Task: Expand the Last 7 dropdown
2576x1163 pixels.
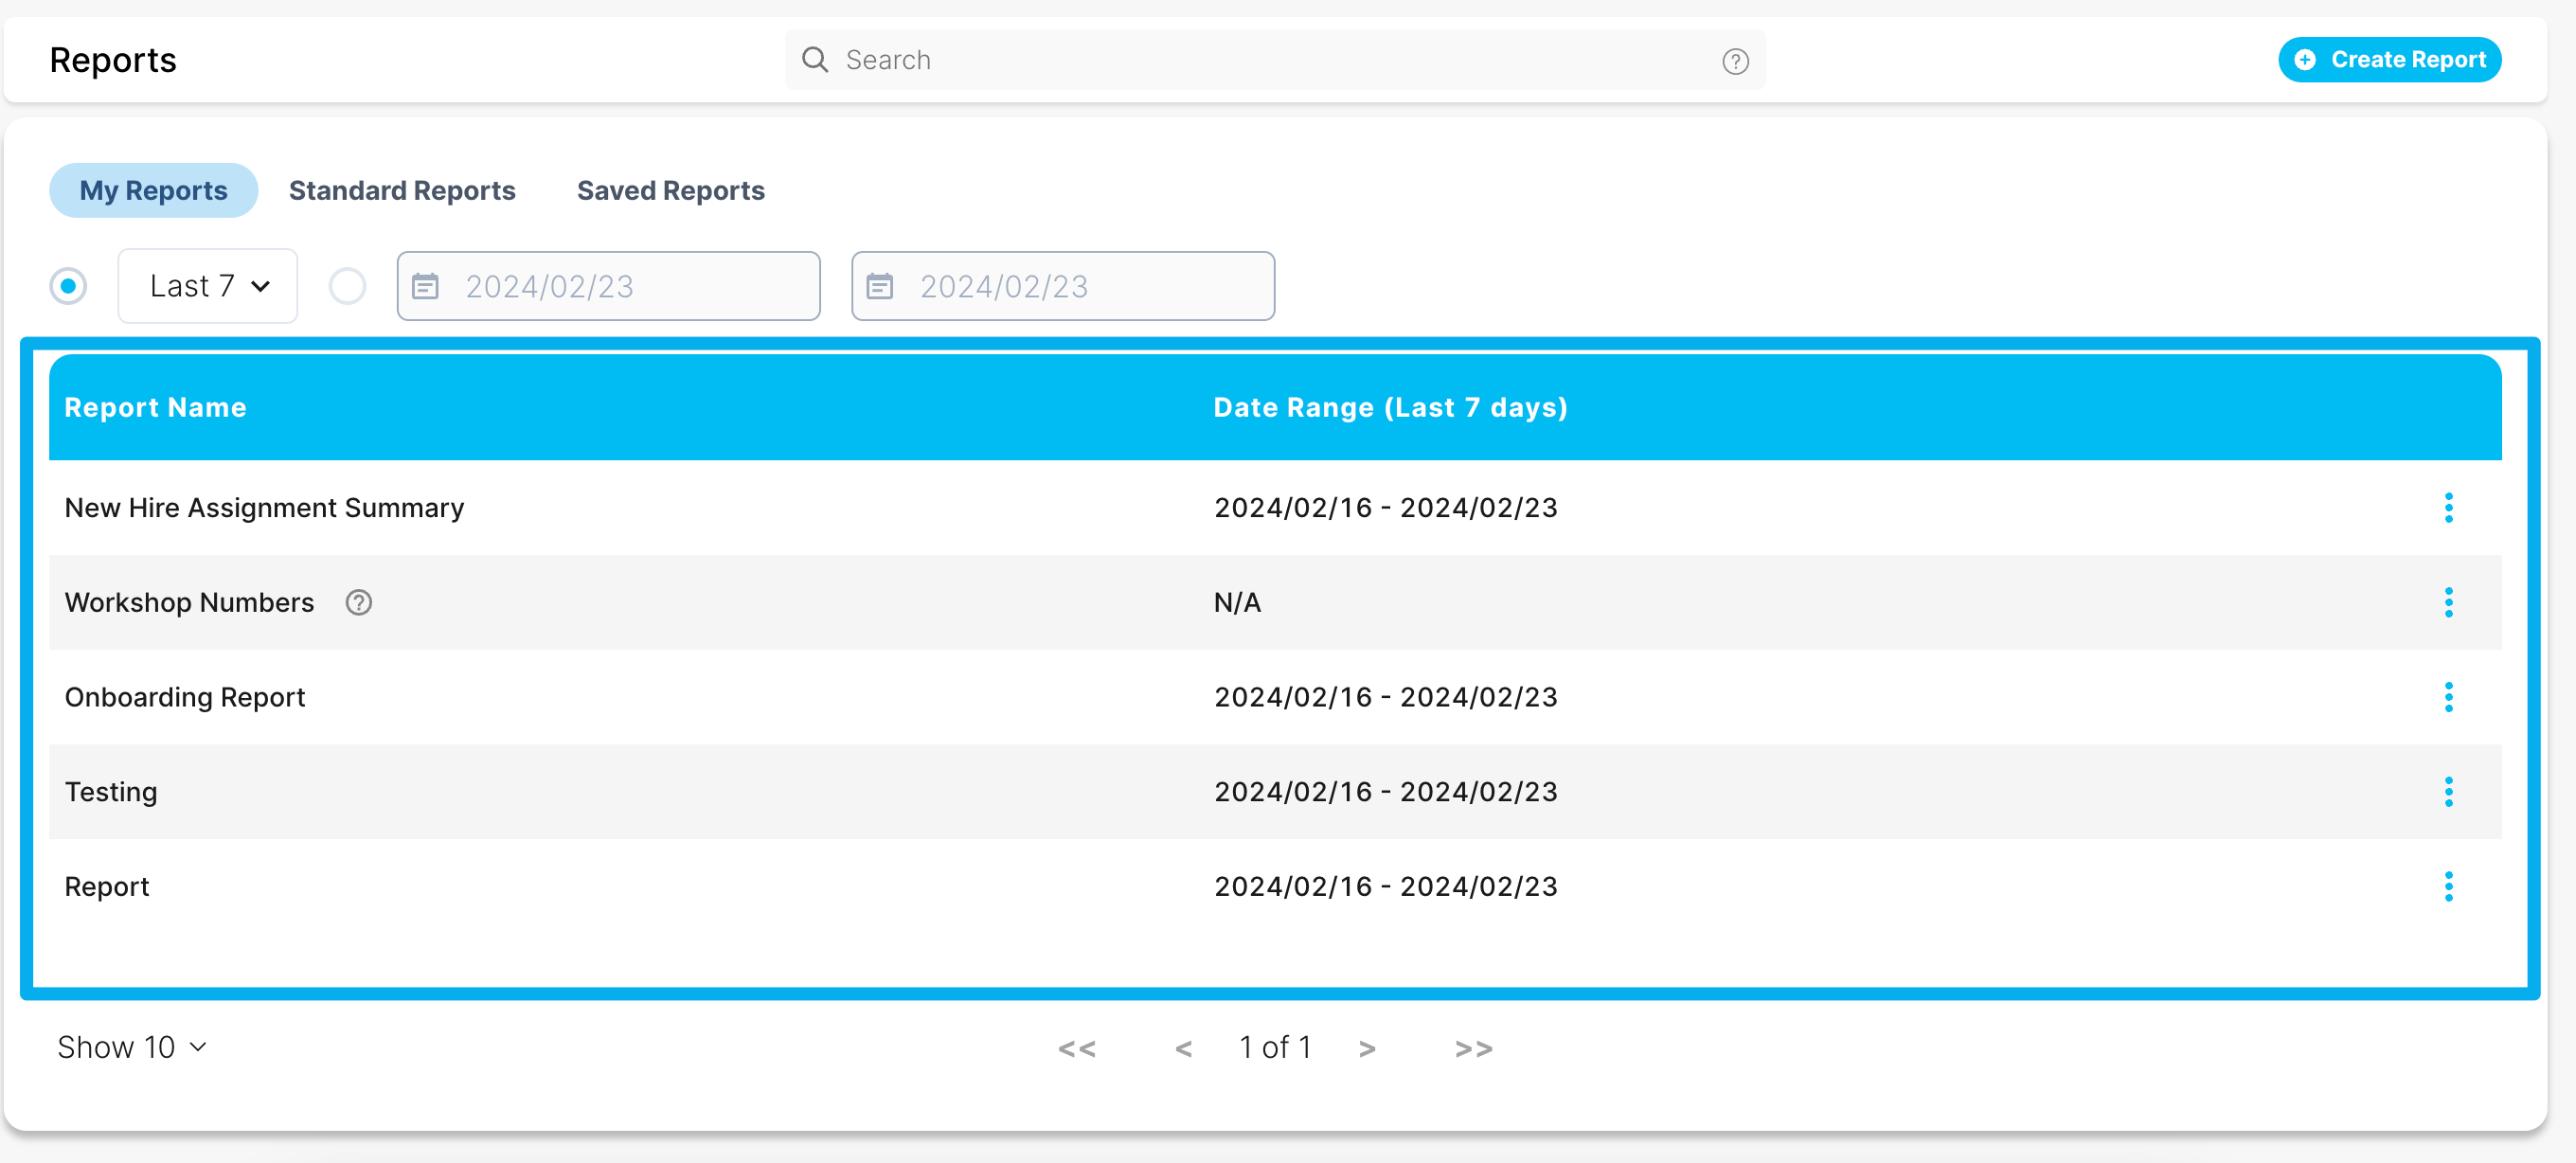Action: coord(208,287)
